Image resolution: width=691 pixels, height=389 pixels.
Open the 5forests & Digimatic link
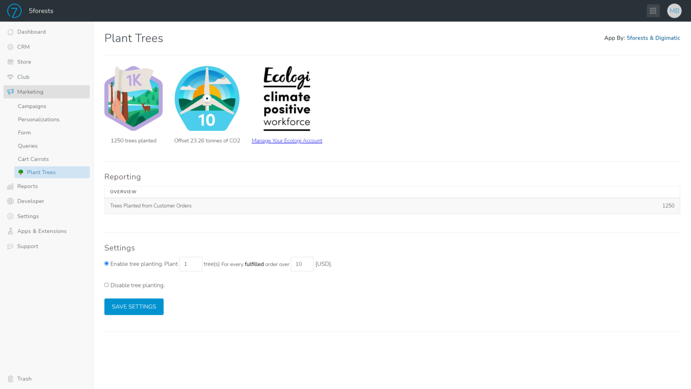[x=653, y=38]
